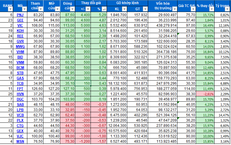231x145 pixels.
Task: Open the % thay đổi filter dropdown
Action: [x=212, y=9]
